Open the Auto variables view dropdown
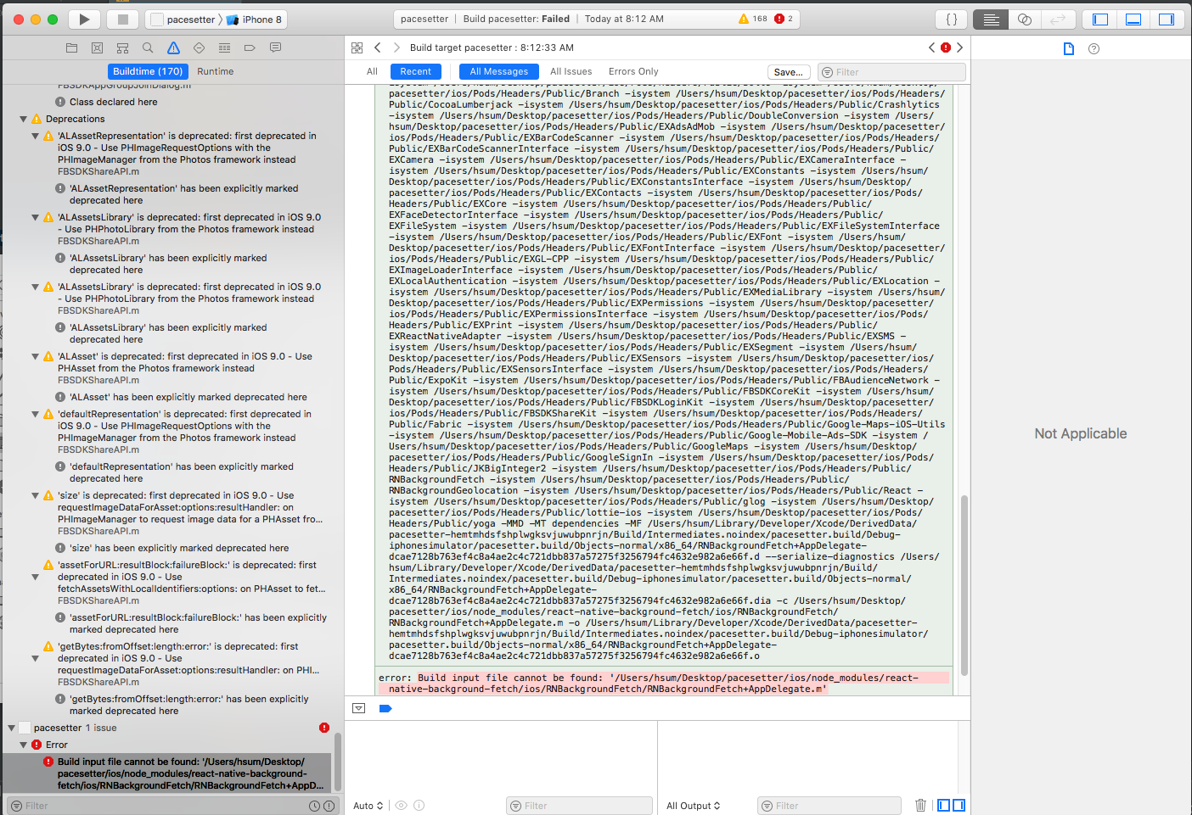The image size is (1192, 815). click(367, 805)
